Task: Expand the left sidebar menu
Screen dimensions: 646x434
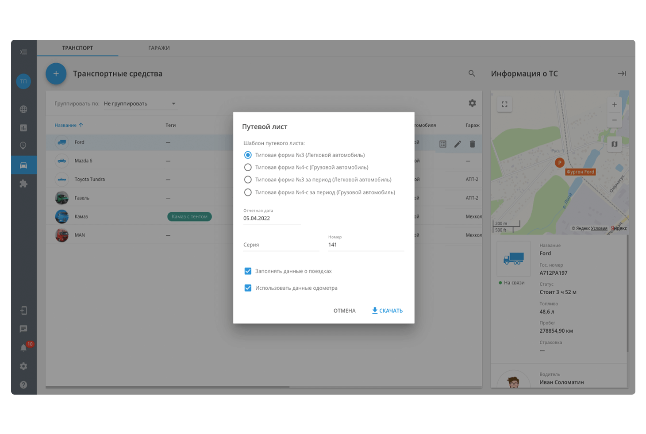Action: point(23,52)
